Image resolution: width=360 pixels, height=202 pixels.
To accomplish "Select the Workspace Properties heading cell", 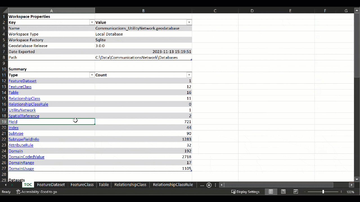I will coord(51,17).
